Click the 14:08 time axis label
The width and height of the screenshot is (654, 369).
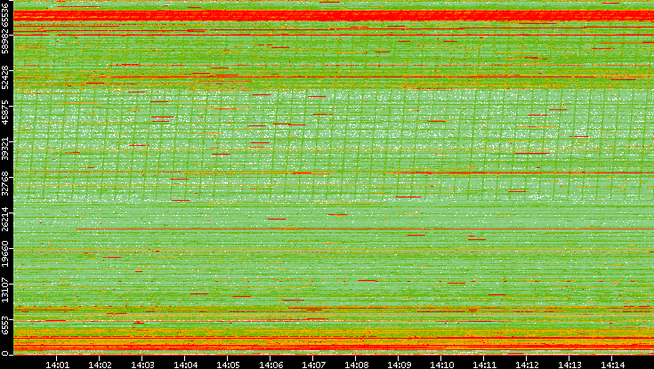tap(356, 365)
